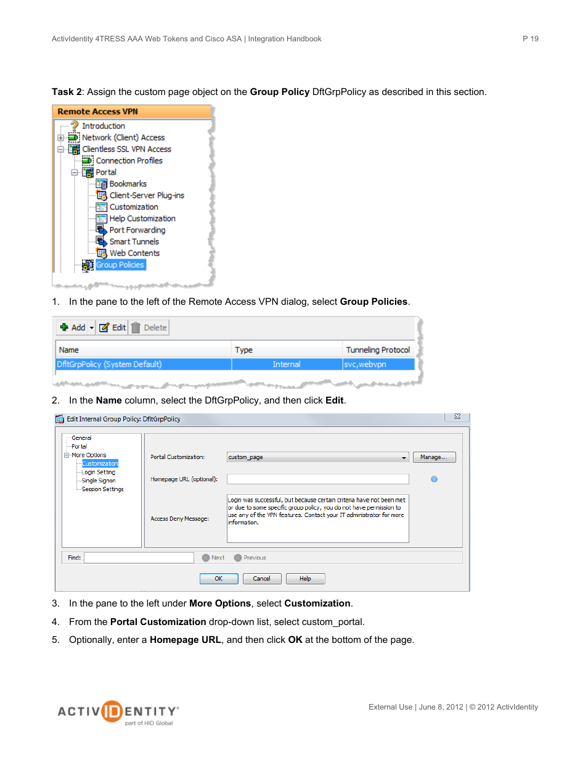The height and width of the screenshot is (762, 588).
Task: Click the Homepage URL input field
Action: tap(318, 479)
